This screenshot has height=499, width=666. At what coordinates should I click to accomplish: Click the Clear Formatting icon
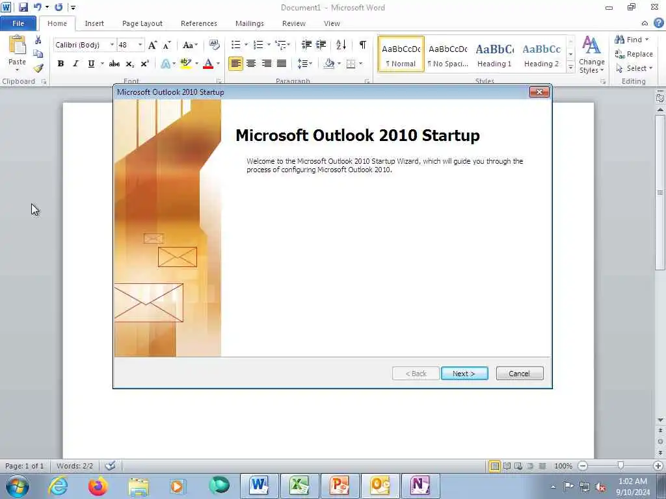[214, 45]
